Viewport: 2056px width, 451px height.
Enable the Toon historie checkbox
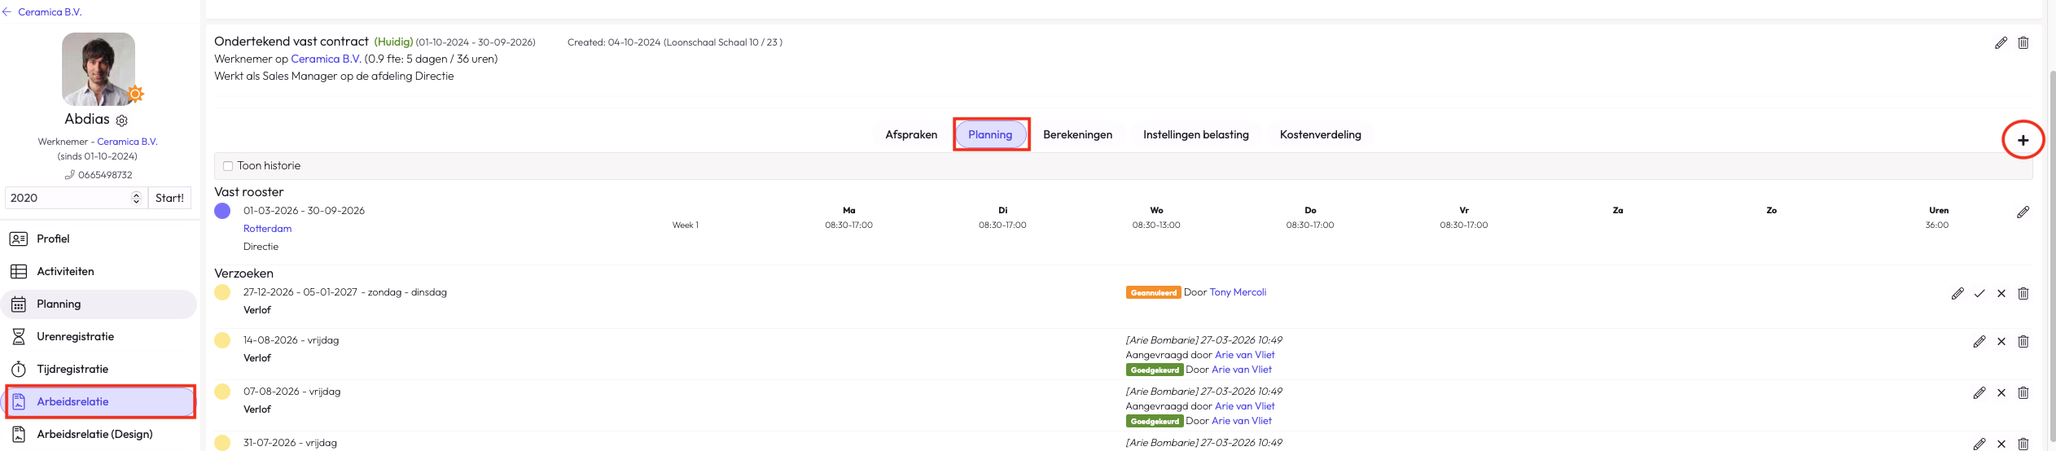pyautogui.click(x=228, y=166)
